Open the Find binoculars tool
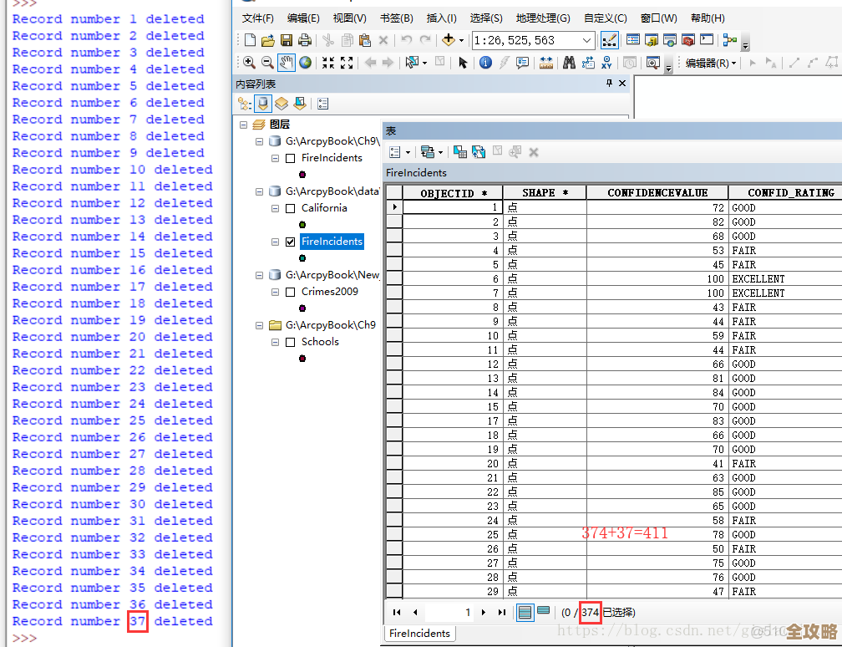 pos(569,62)
